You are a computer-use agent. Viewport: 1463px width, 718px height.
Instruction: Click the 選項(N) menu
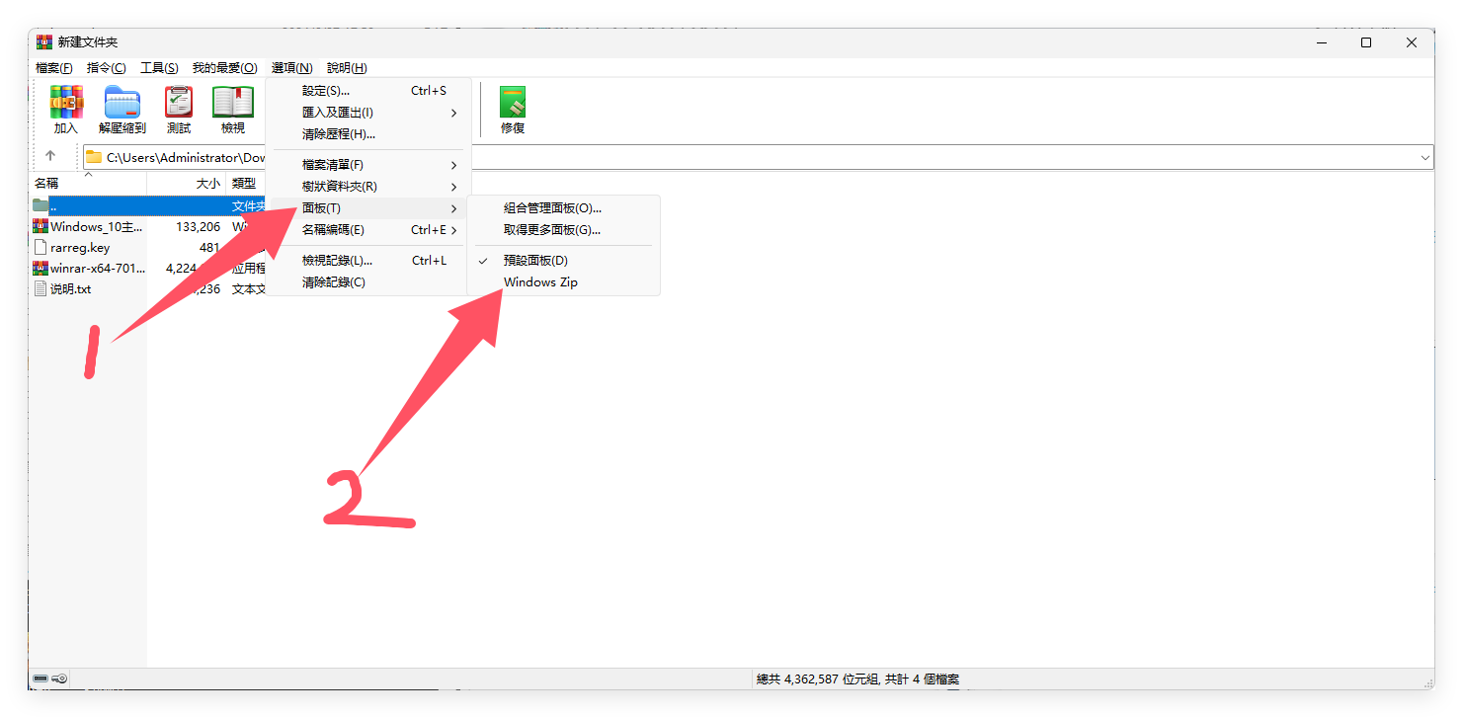292,68
